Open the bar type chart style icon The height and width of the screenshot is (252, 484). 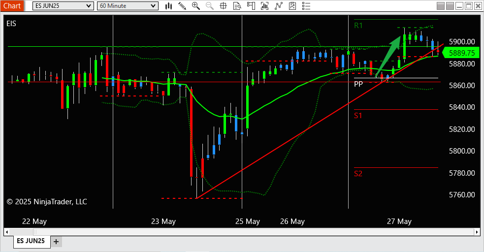tap(168, 6)
